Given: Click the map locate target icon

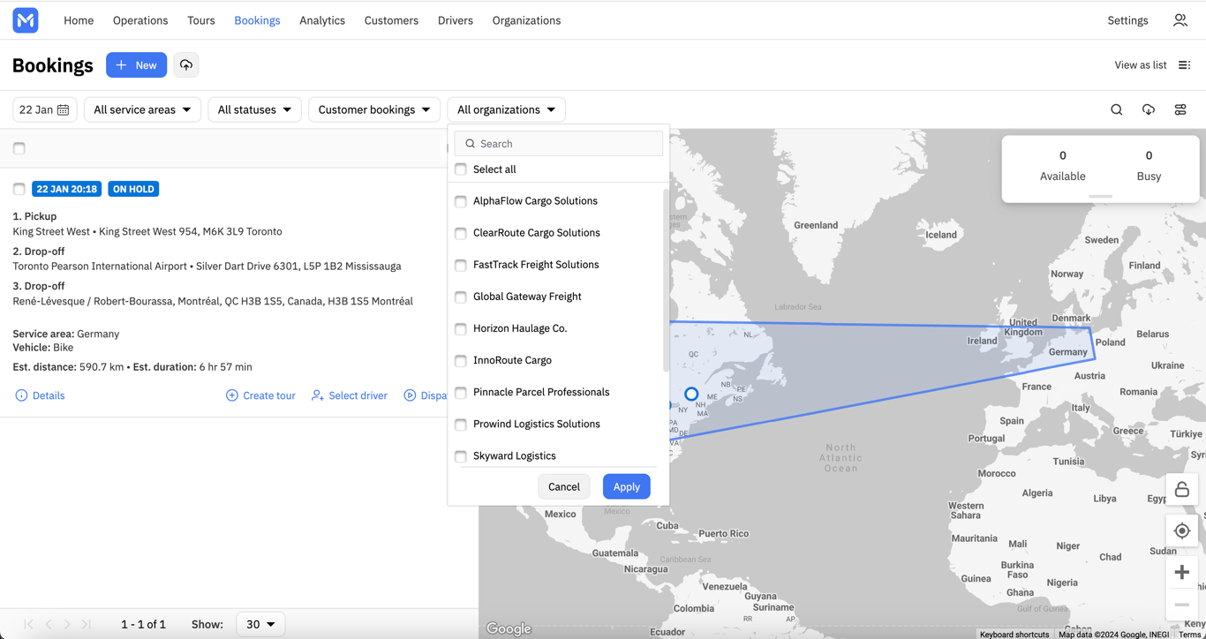Looking at the screenshot, I should tap(1182, 531).
